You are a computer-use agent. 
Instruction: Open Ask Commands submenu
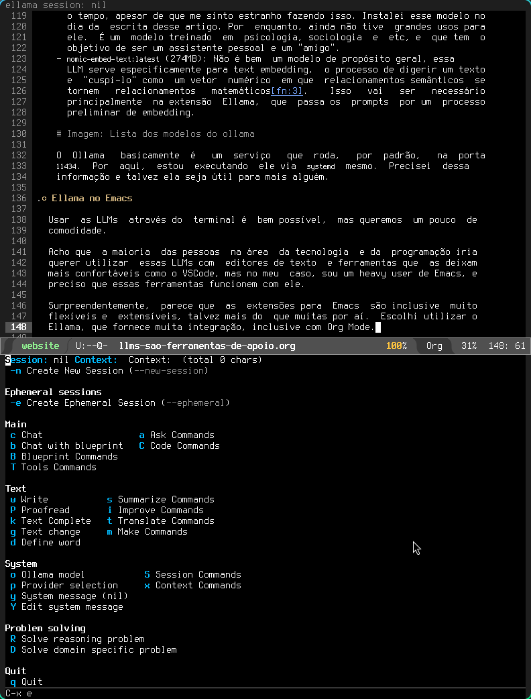tap(182, 435)
